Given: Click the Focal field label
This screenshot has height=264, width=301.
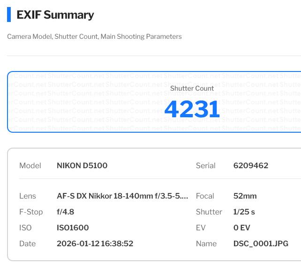Looking at the screenshot, I should tap(205, 196).
